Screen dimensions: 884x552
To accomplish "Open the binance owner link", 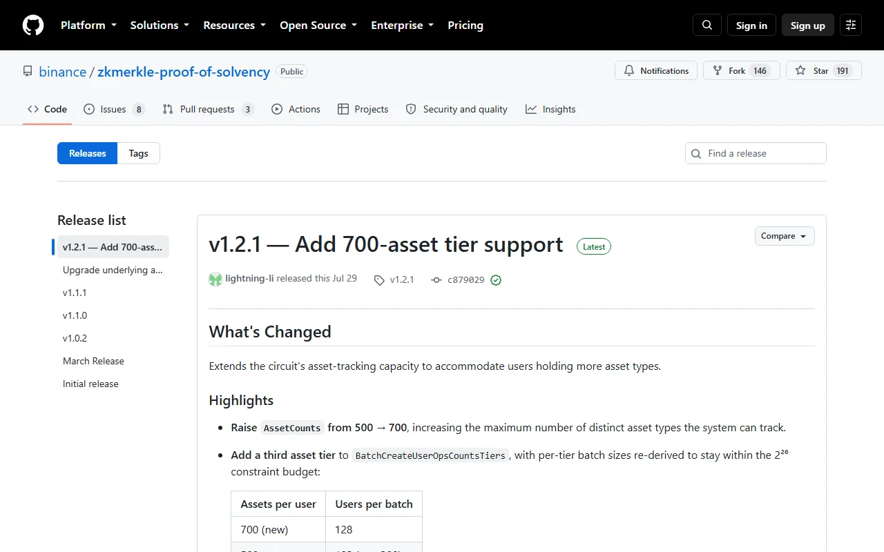I will click(x=63, y=72).
